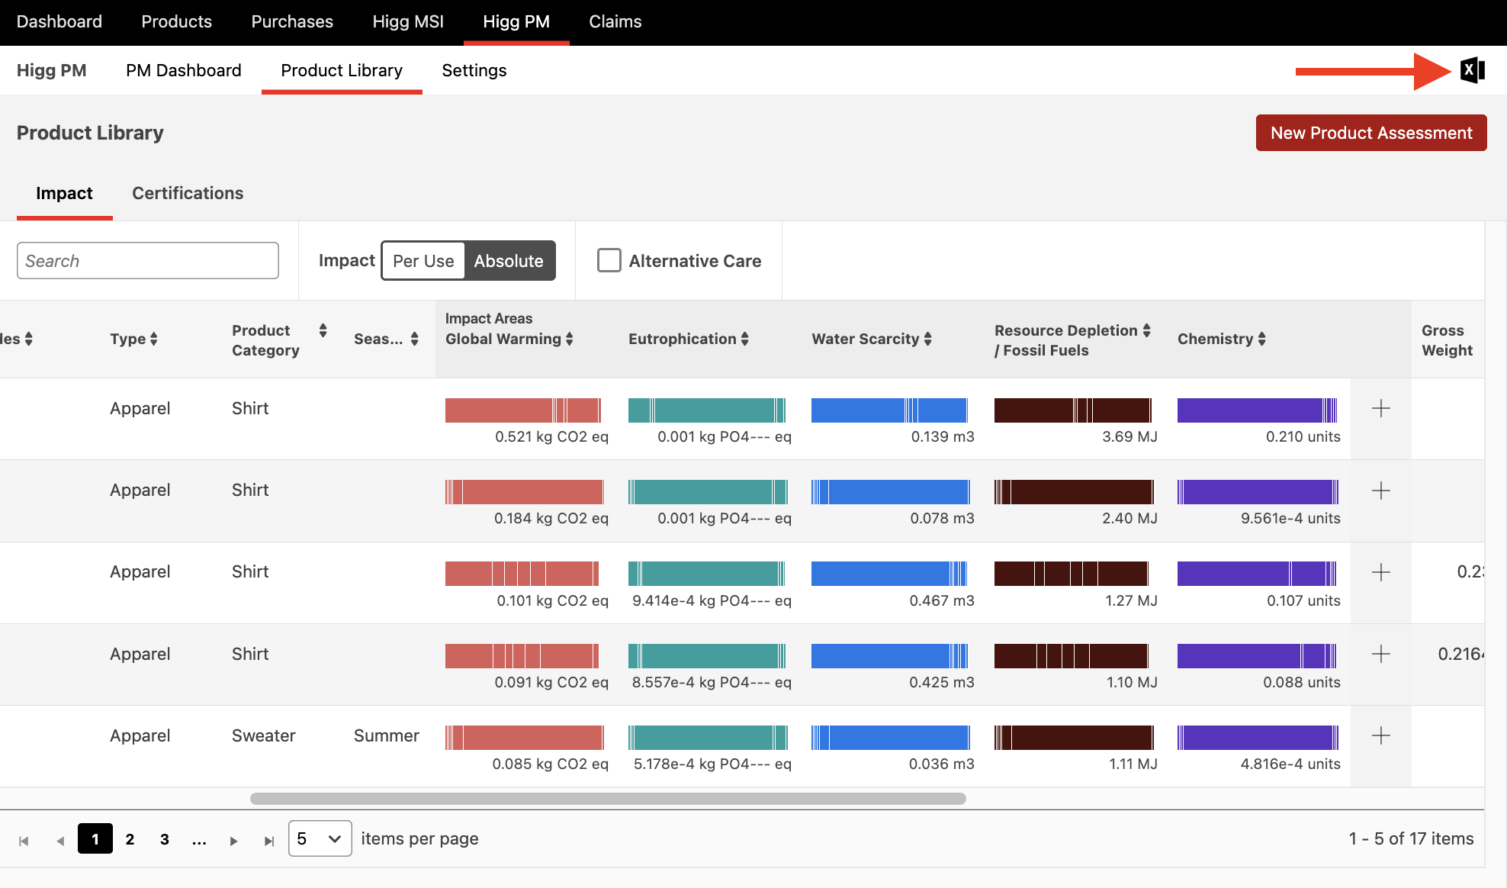
Task: Click the 9.414e-4 kg PO4--- eq value
Action: [x=712, y=600]
